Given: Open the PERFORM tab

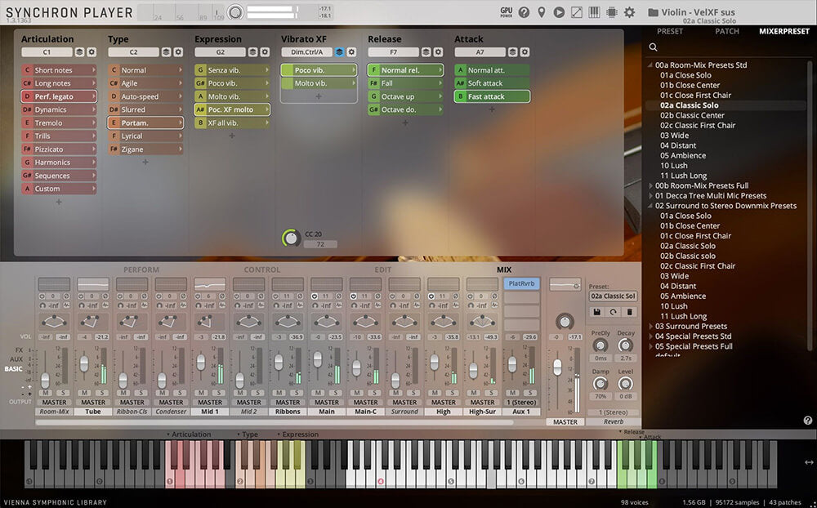Looking at the screenshot, I should 141,270.
